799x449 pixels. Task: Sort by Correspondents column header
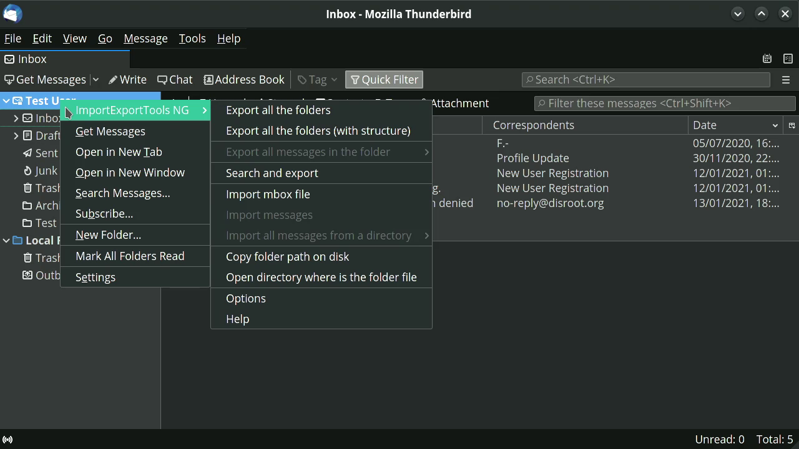point(585,125)
